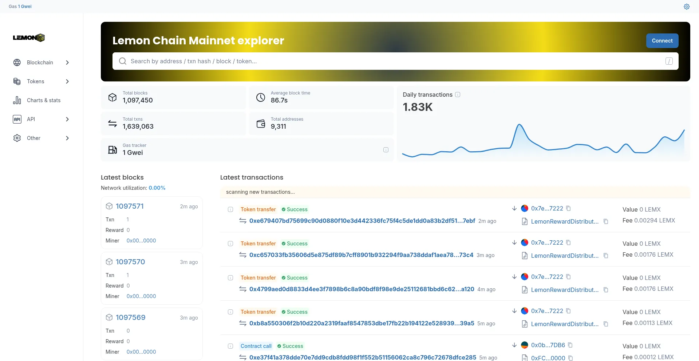Click the Gas tracker pump icon

tap(112, 150)
